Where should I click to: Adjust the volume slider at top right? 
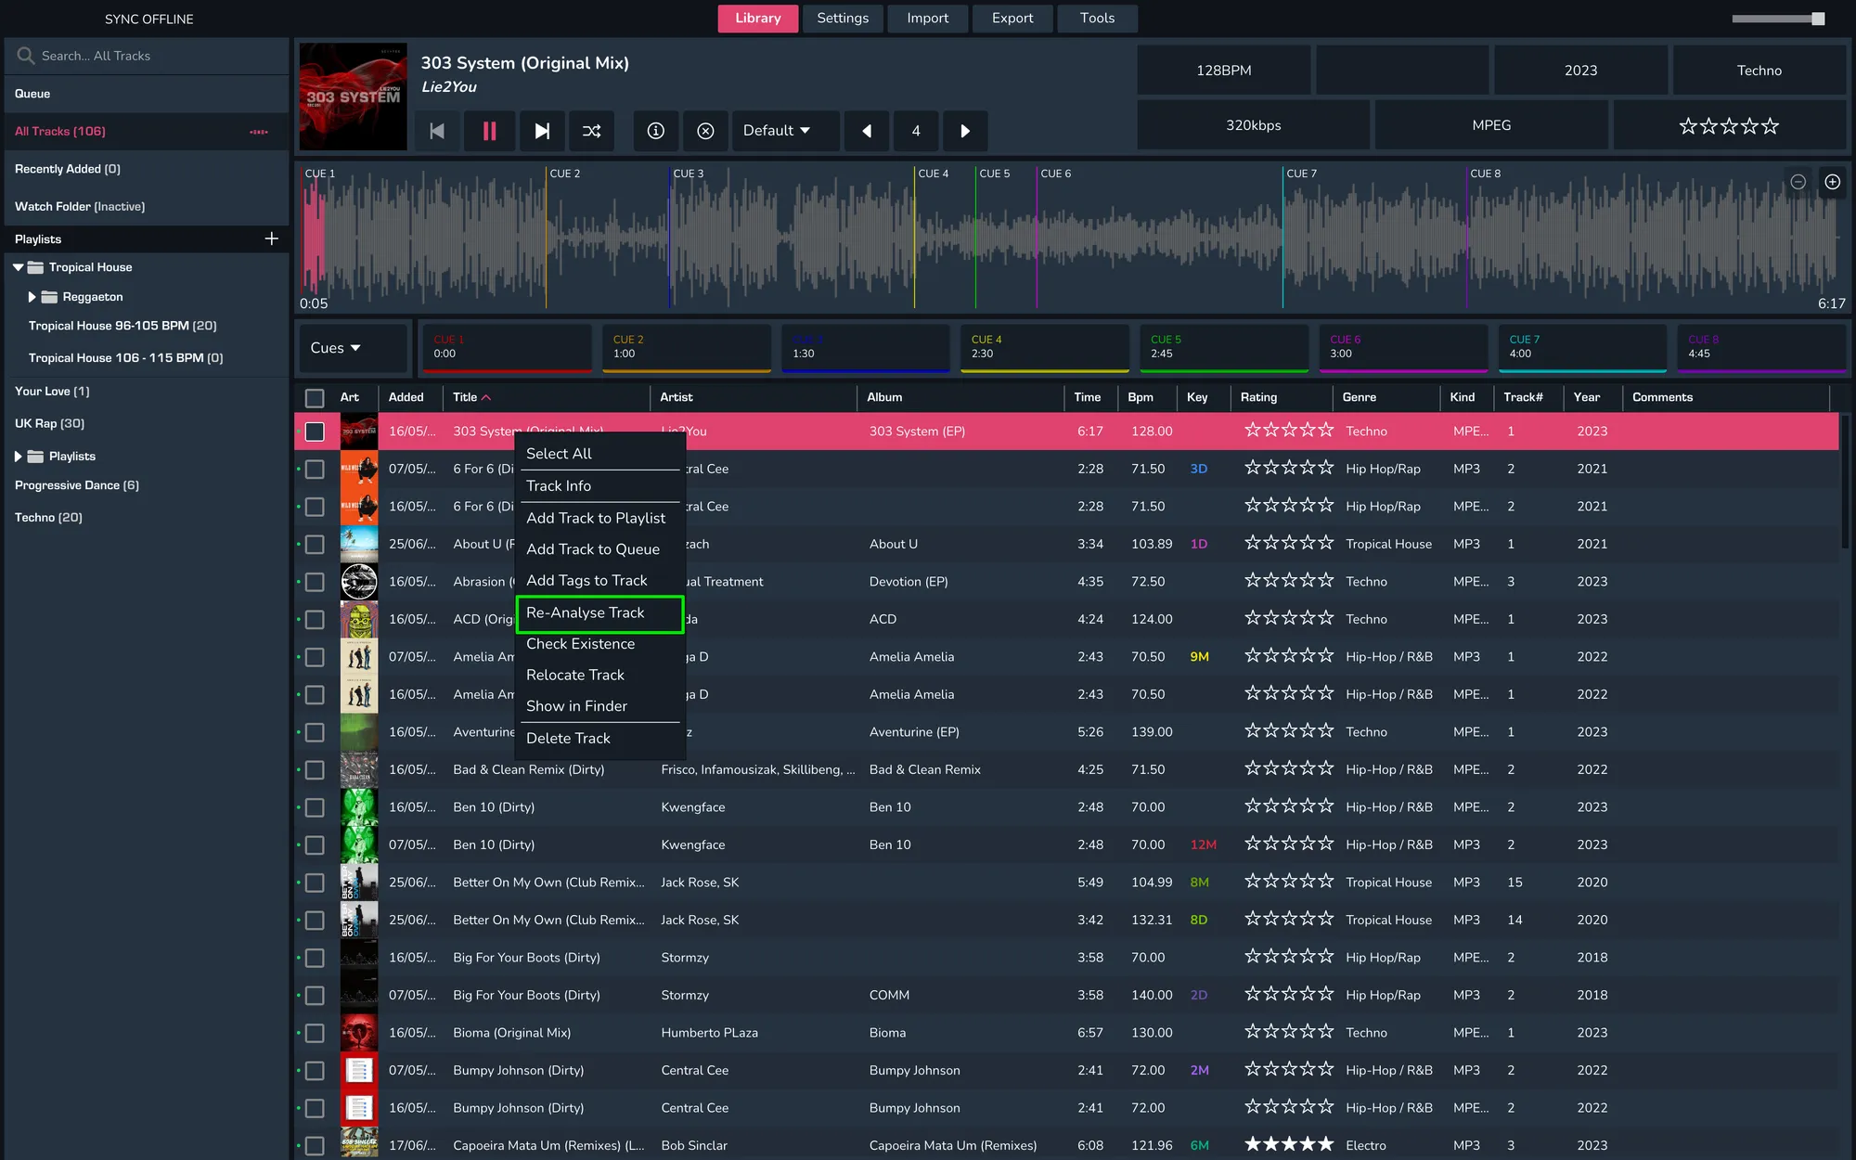click(x=1817, y=19)
